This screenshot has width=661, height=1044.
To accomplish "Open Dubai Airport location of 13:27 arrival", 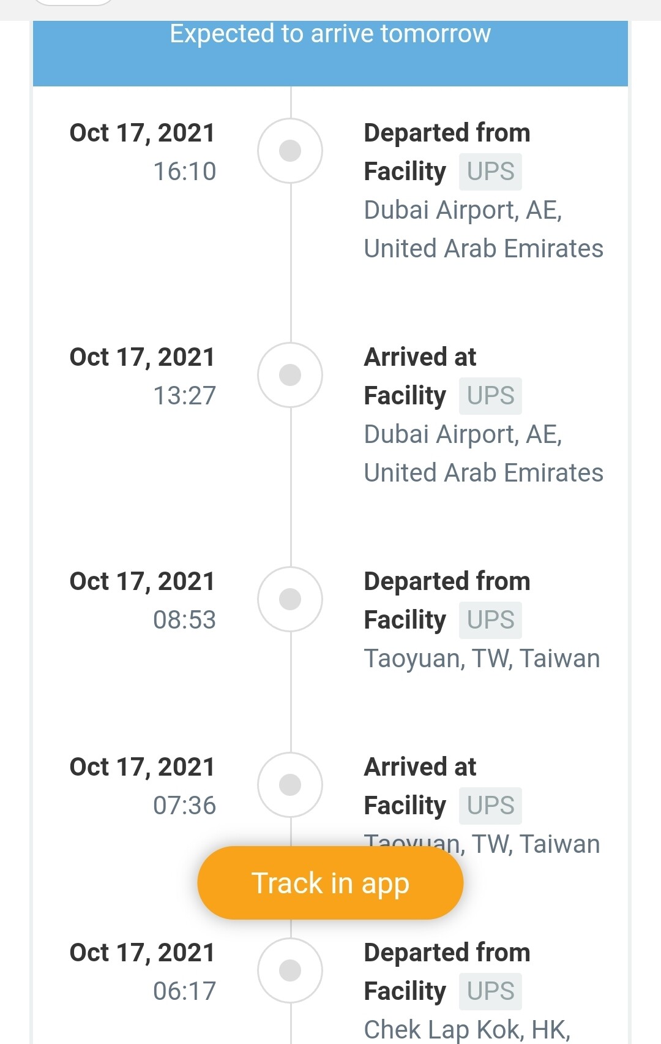I will (x=484, y=453).
